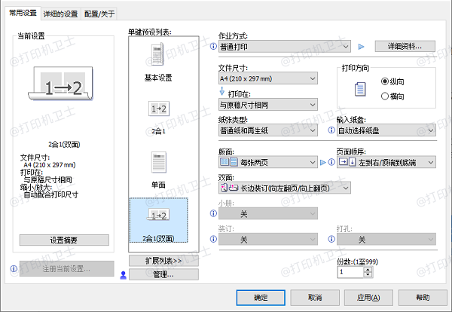
Task: Open the 小册 dropdown
Action: click(268, 214)
